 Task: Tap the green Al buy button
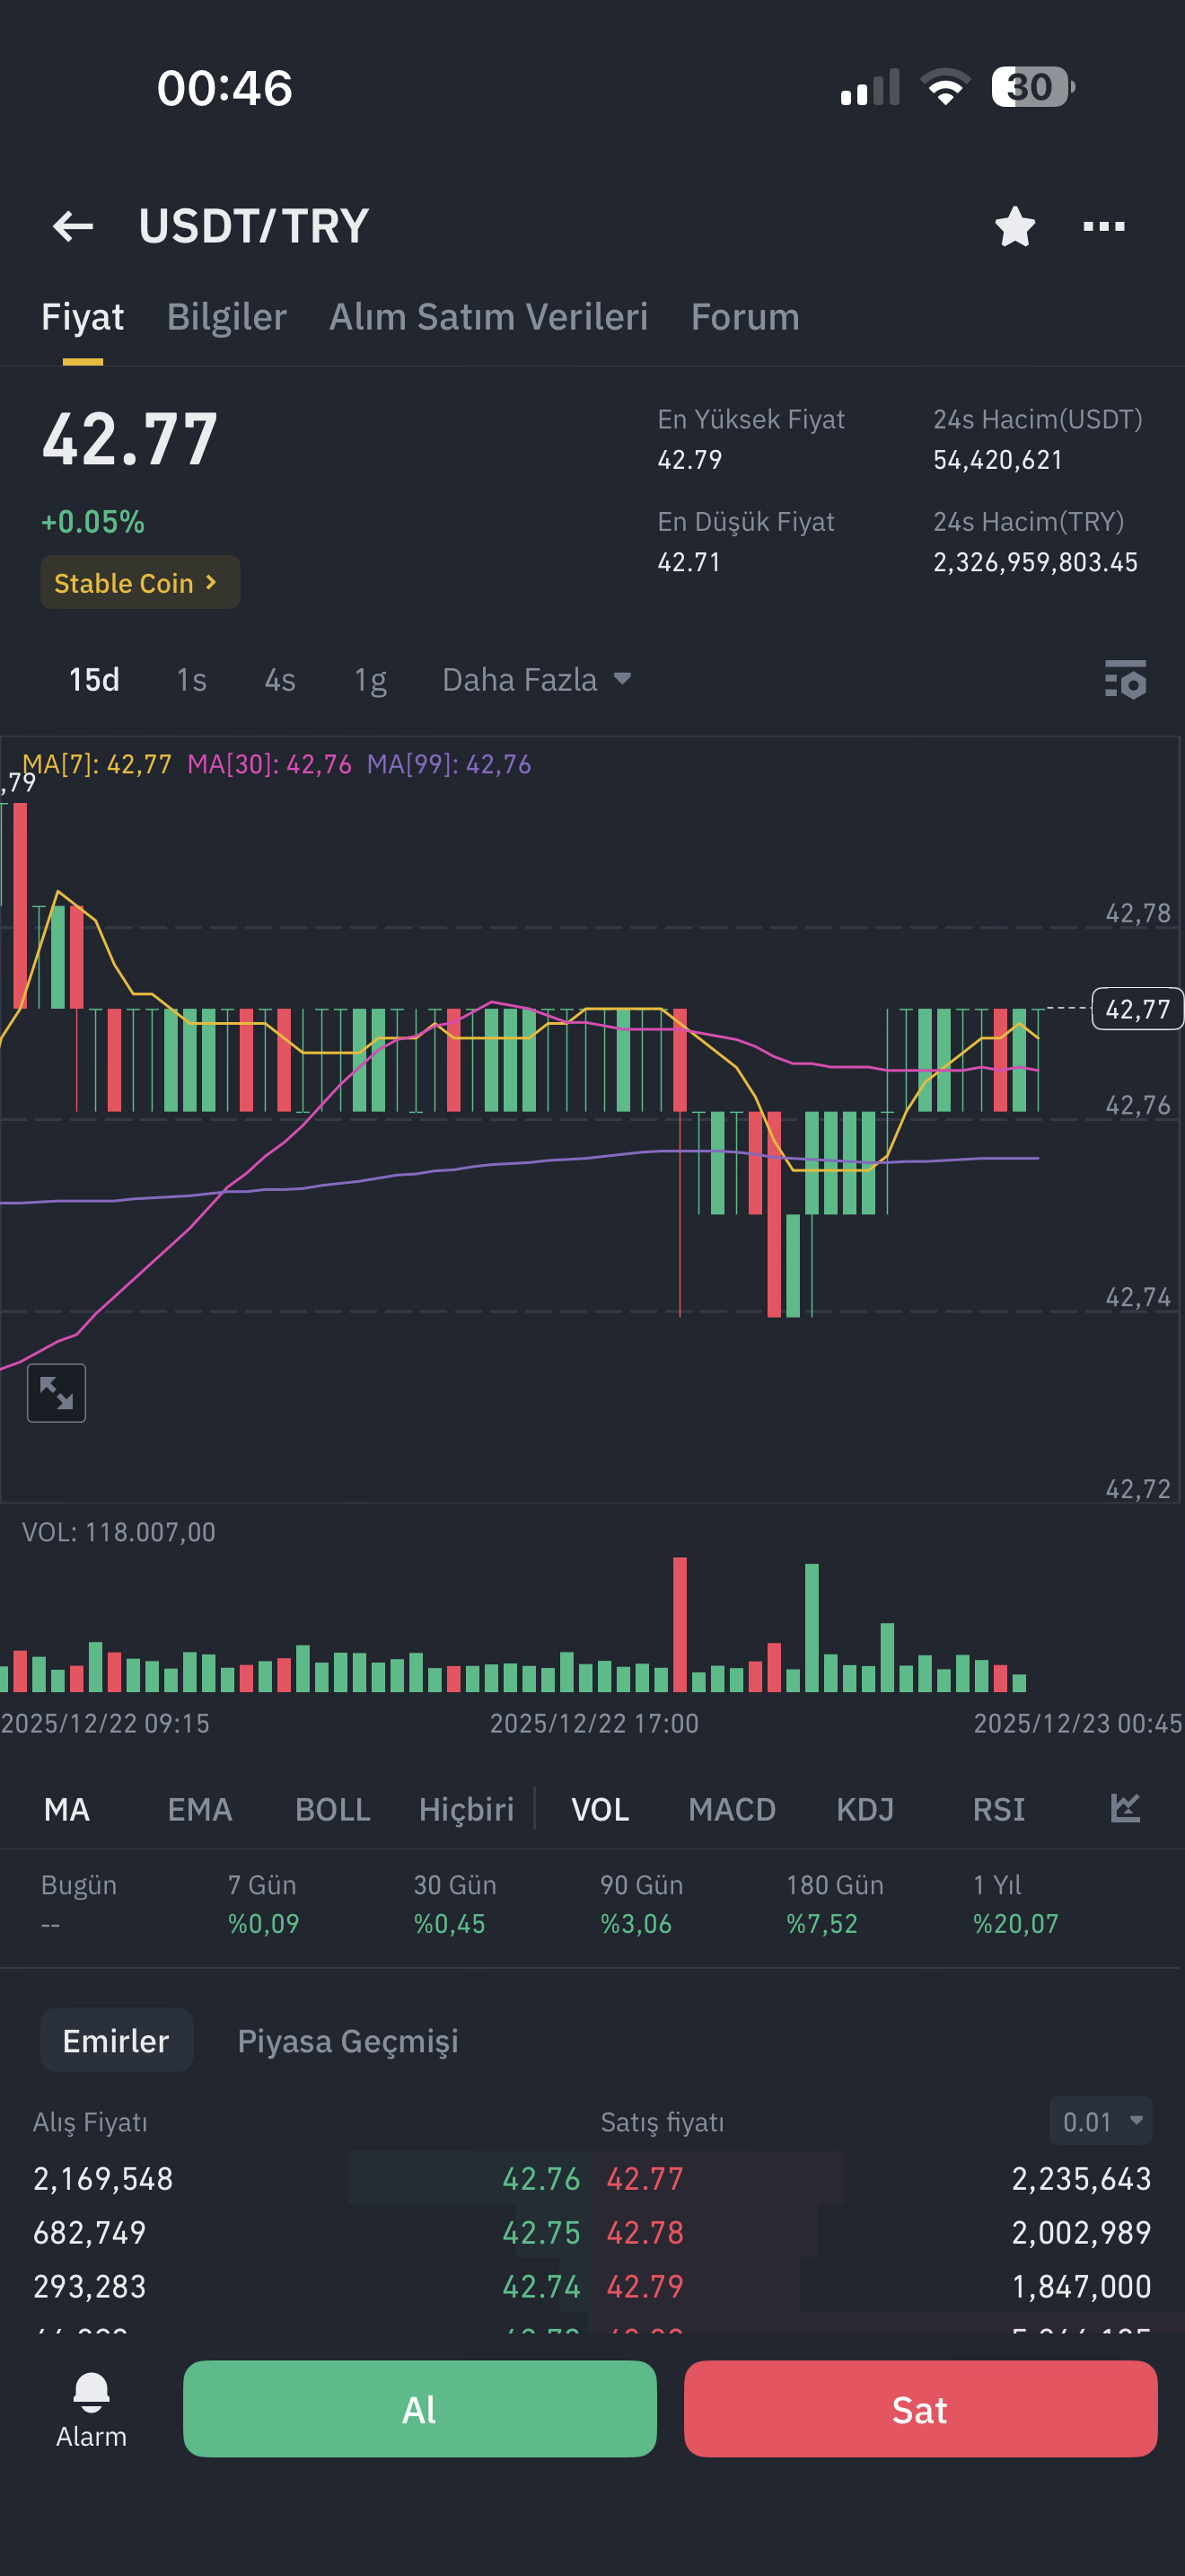click(419, 2409)
